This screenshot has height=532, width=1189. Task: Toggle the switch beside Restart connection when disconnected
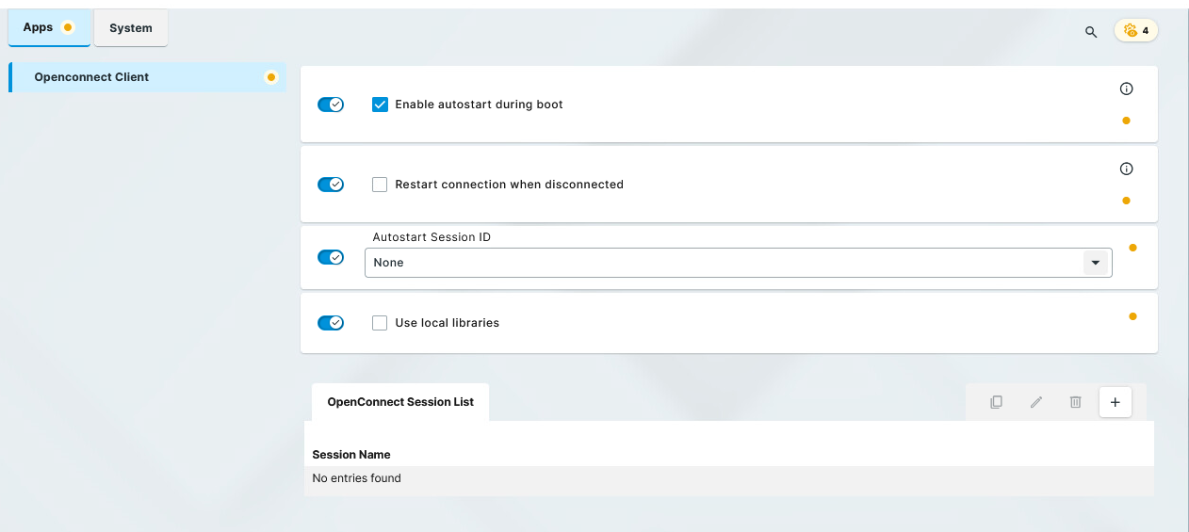click(x=331, y=185)
